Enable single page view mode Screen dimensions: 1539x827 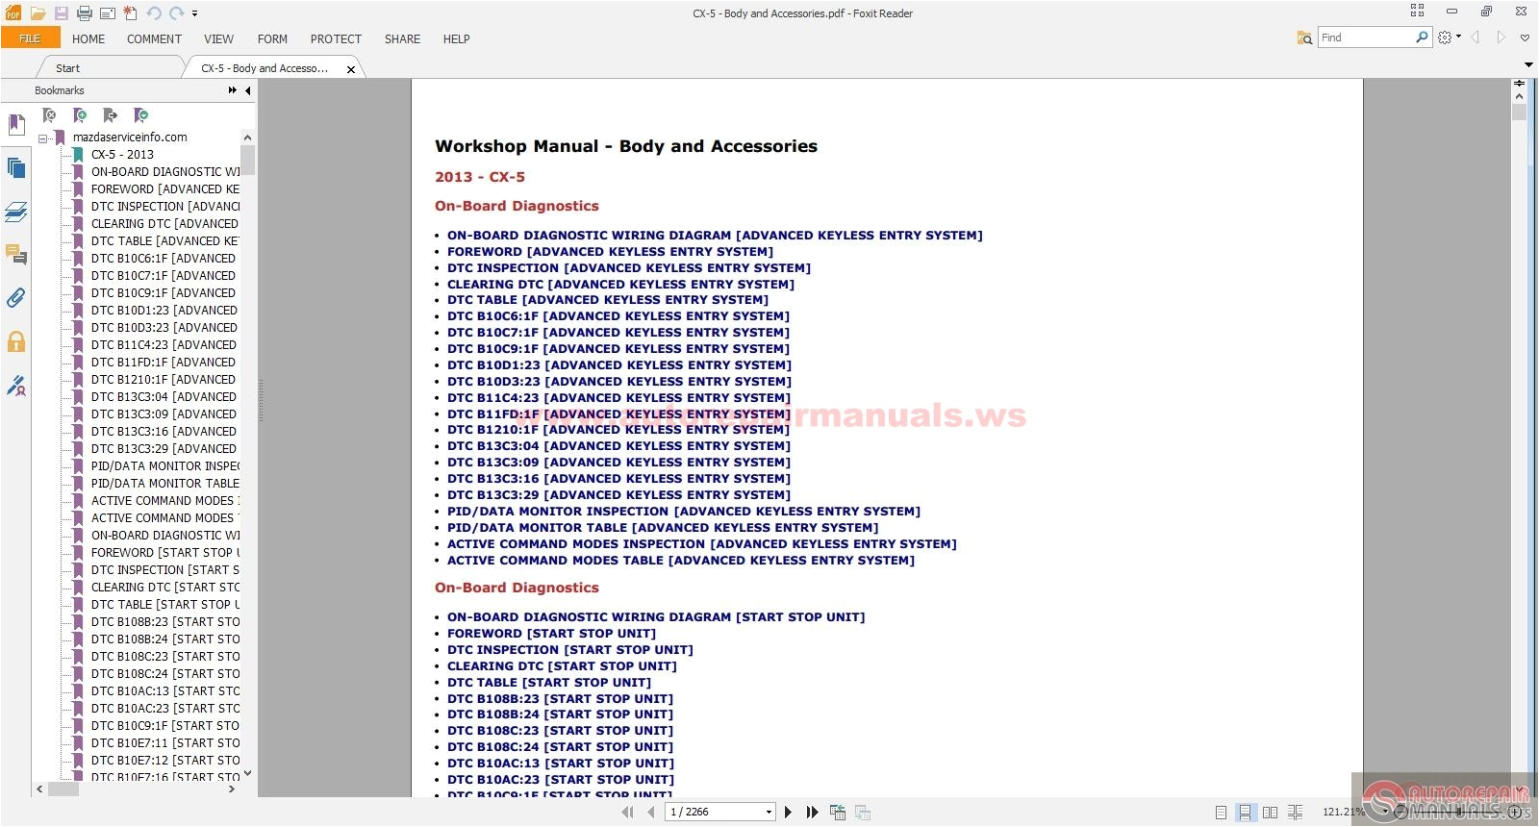(x=1221, y=813)
